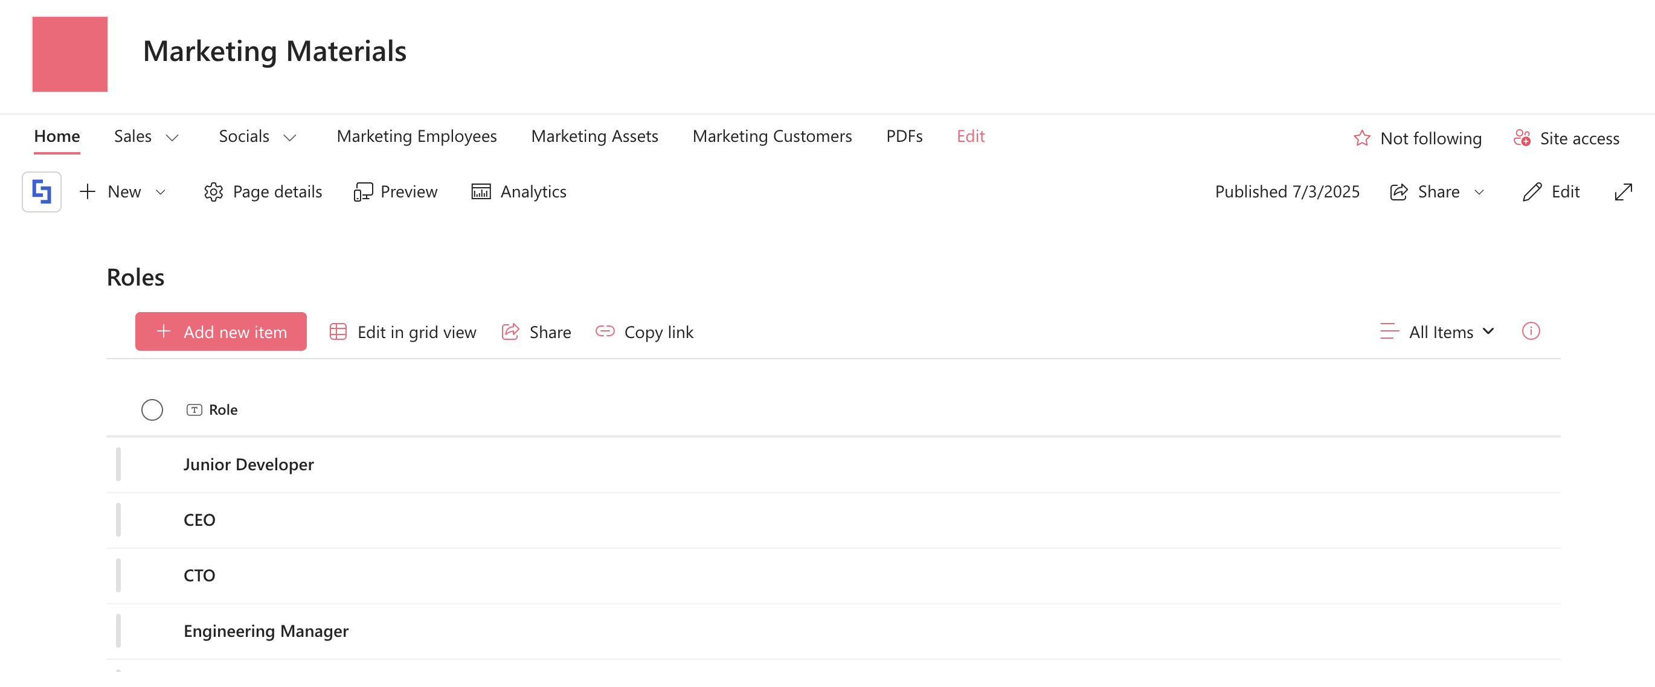
Task: Open the PDFs navigation item
Action: coord(904,137)
